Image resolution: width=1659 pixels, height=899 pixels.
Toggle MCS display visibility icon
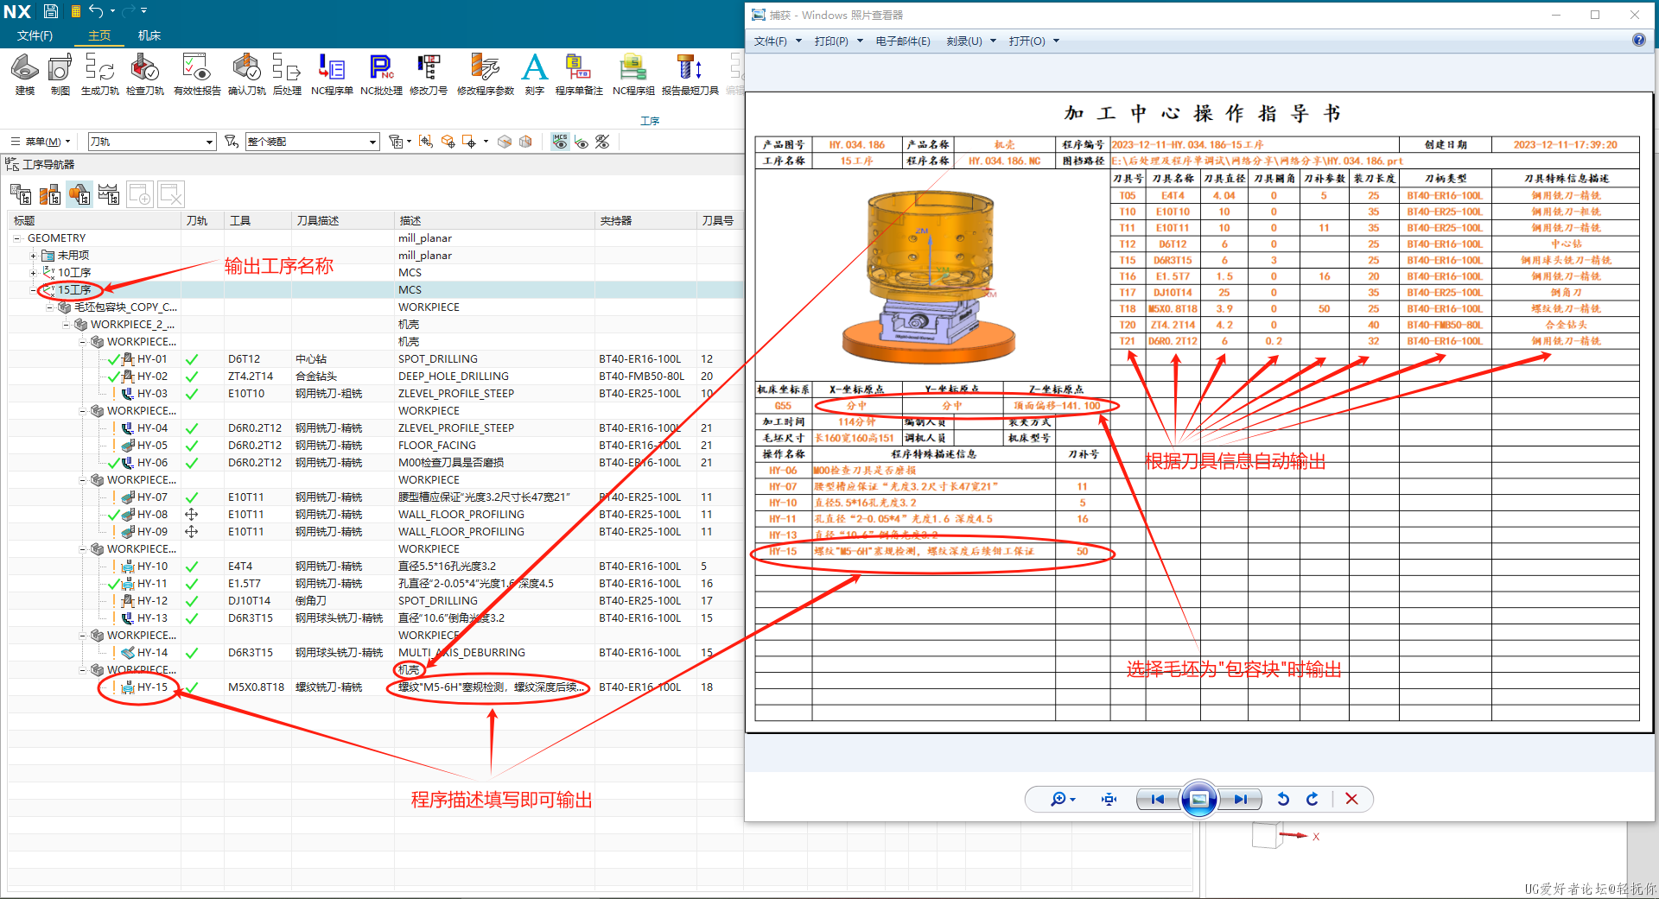tap(560, 141)
